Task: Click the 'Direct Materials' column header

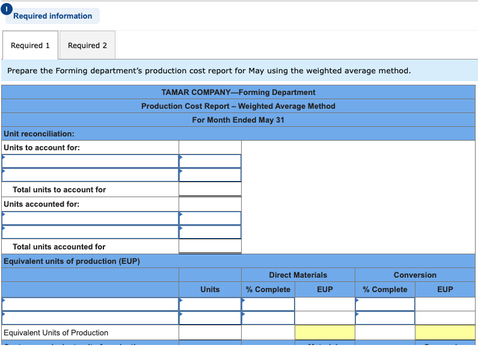Action: (298, 275)
